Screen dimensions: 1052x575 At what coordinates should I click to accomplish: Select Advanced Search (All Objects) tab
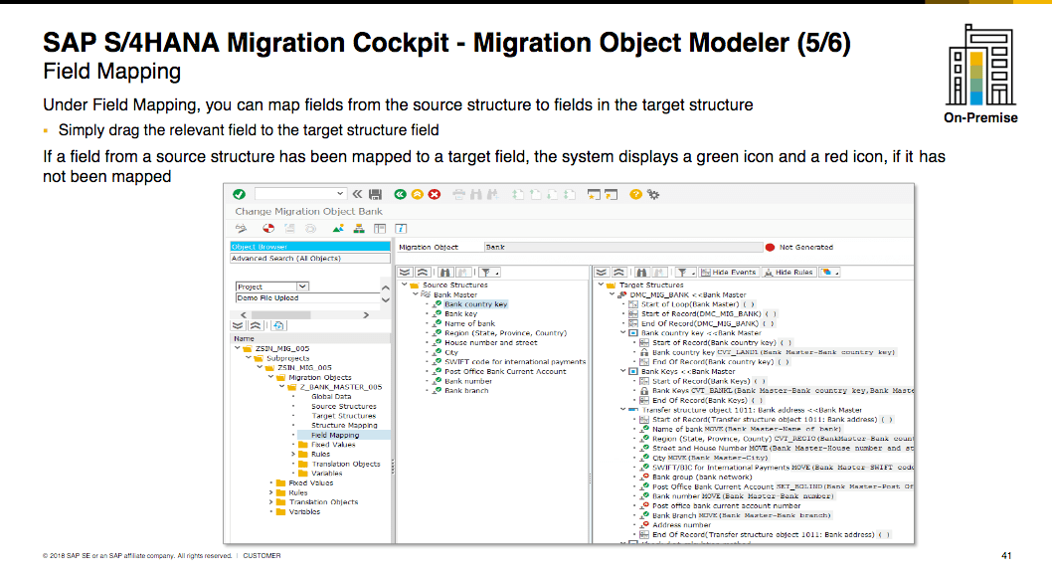pyautogui.click(x=310, y=259)
